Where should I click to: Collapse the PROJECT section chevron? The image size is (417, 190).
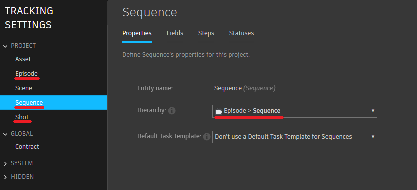tap(5, 46)
